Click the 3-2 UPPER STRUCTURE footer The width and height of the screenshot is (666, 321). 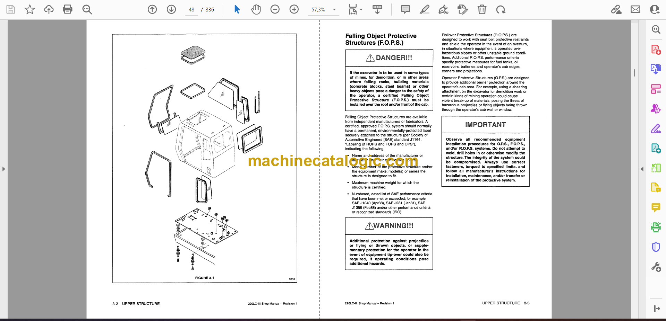click(136, 304)
